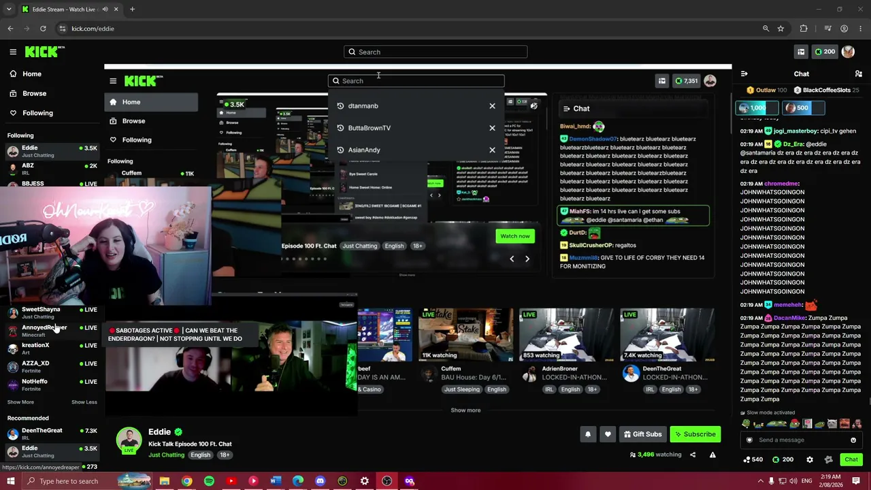
Task: Open NotHeffo channel in sidebar
Action: (x=52, y=385)
